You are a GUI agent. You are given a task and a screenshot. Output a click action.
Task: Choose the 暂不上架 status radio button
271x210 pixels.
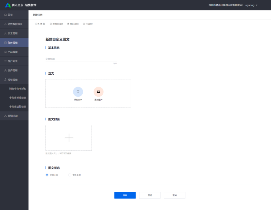point(70,175)
